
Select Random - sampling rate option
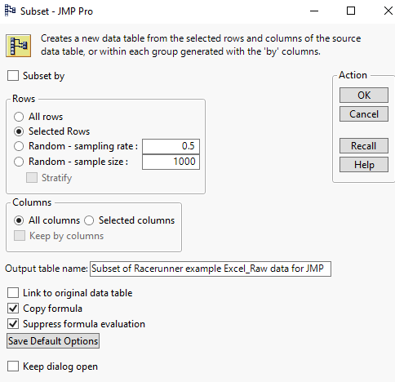click(19, 146)
